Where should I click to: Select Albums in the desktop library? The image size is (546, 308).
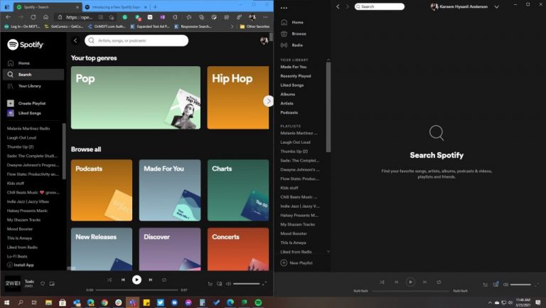click(288, 94)
